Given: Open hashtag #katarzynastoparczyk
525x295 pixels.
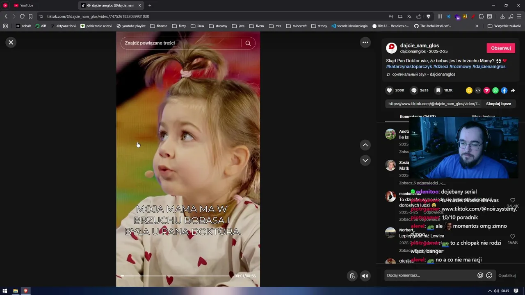Looking at the screenshot, I should [x=409, y=66].
